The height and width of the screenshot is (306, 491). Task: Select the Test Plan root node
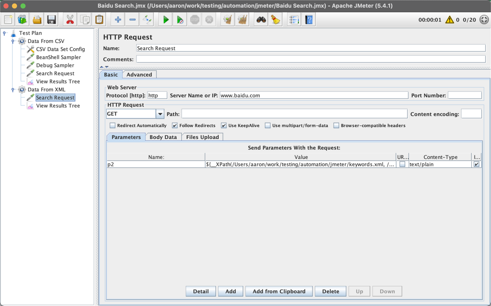(30, 33)
